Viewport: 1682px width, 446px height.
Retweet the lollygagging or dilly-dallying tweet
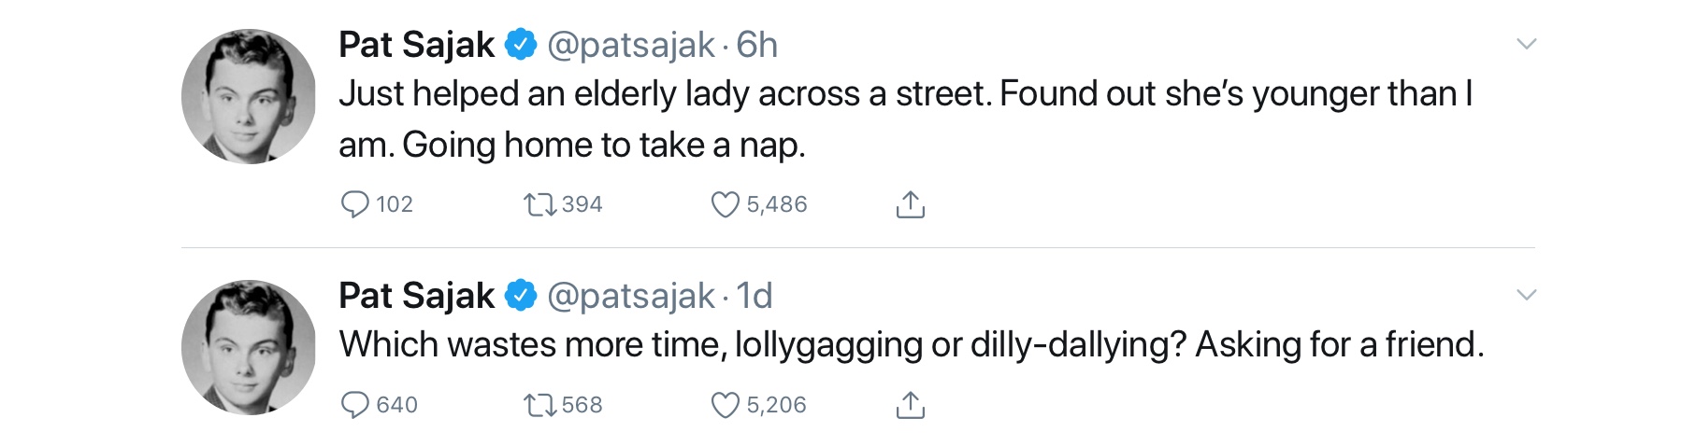pos(539,405)
